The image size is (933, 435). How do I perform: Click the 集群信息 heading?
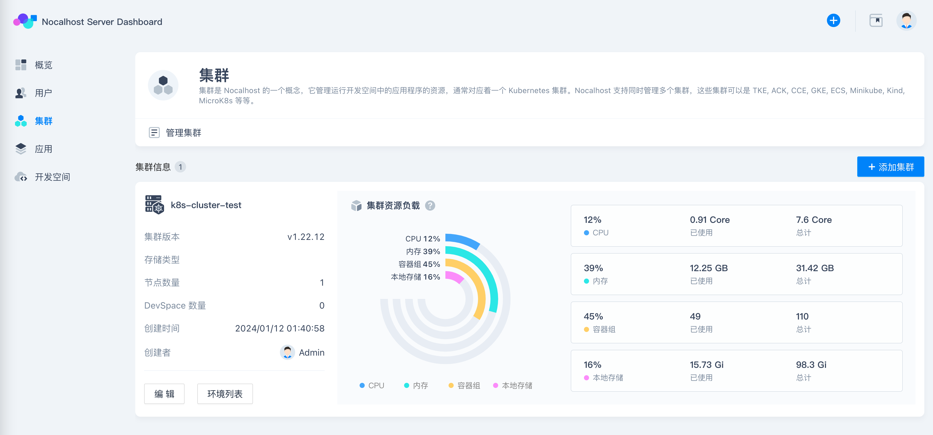tap(153, 167)
